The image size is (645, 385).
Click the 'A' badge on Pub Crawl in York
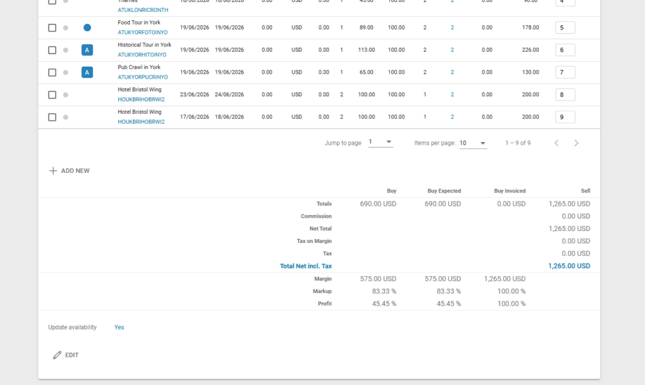coord(87,72)
